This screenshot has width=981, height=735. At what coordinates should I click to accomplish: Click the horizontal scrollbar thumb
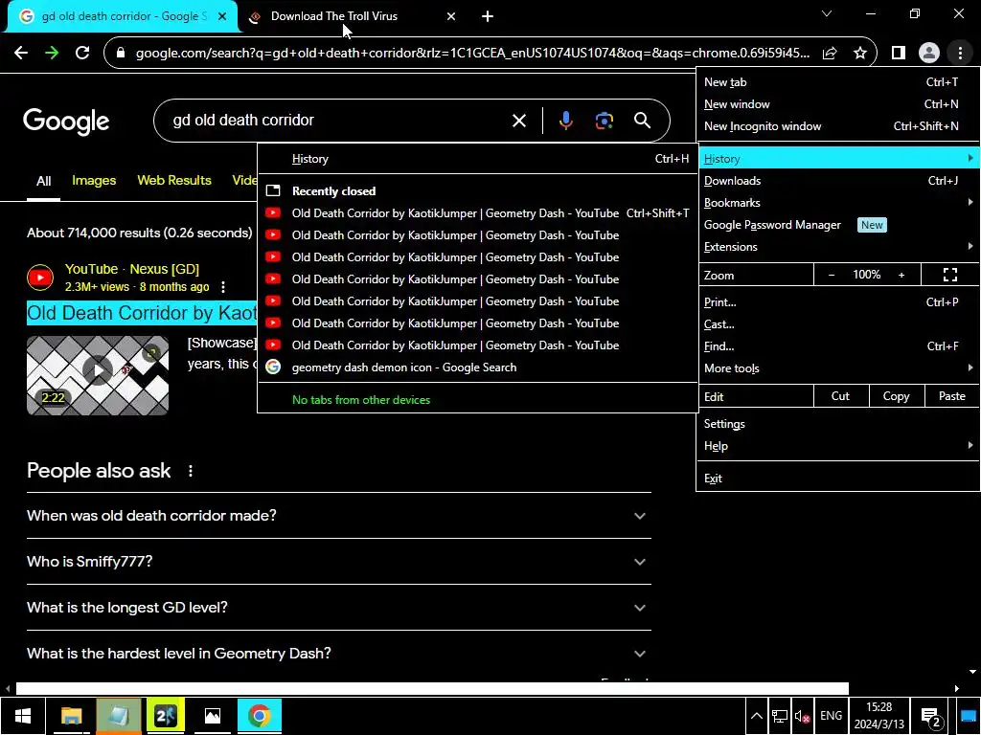pyautogui.click(x=432, y=689)
